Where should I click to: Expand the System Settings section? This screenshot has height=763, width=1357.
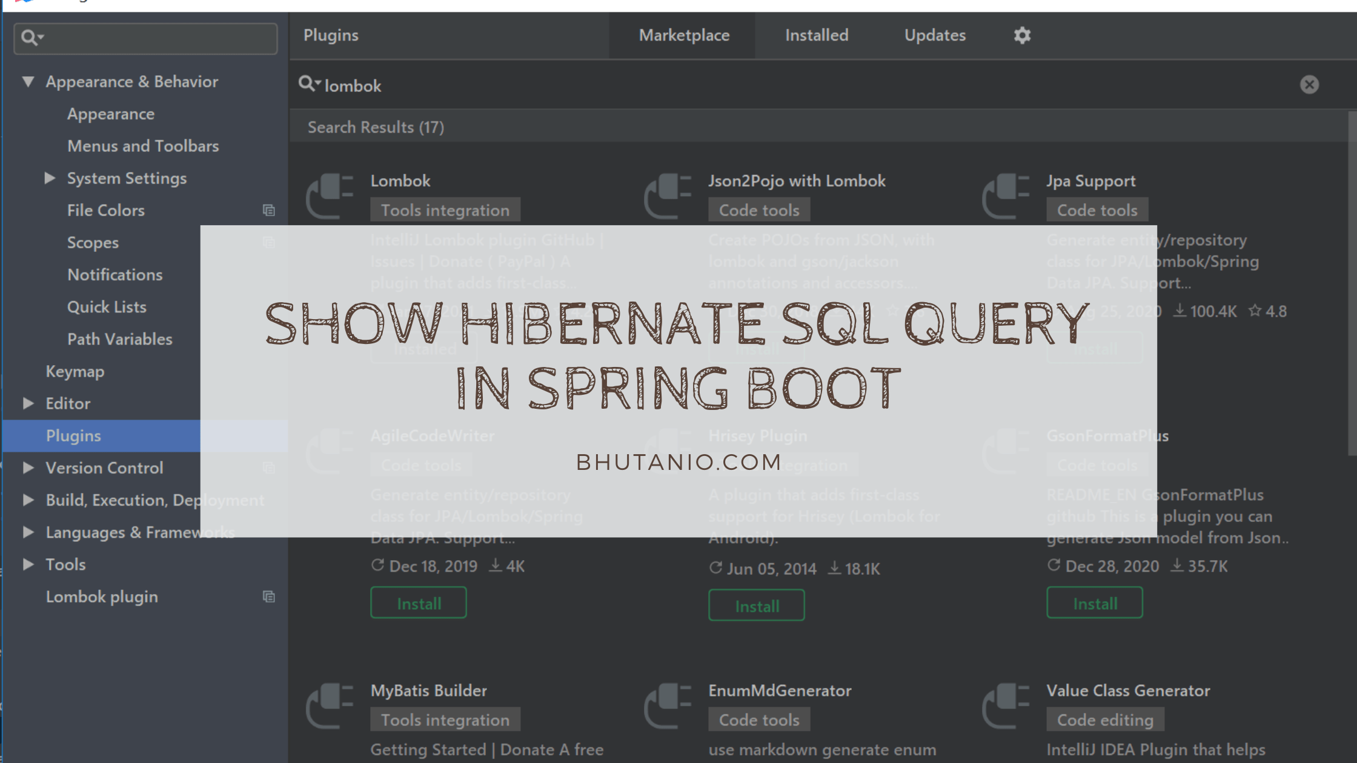point(50,177)
